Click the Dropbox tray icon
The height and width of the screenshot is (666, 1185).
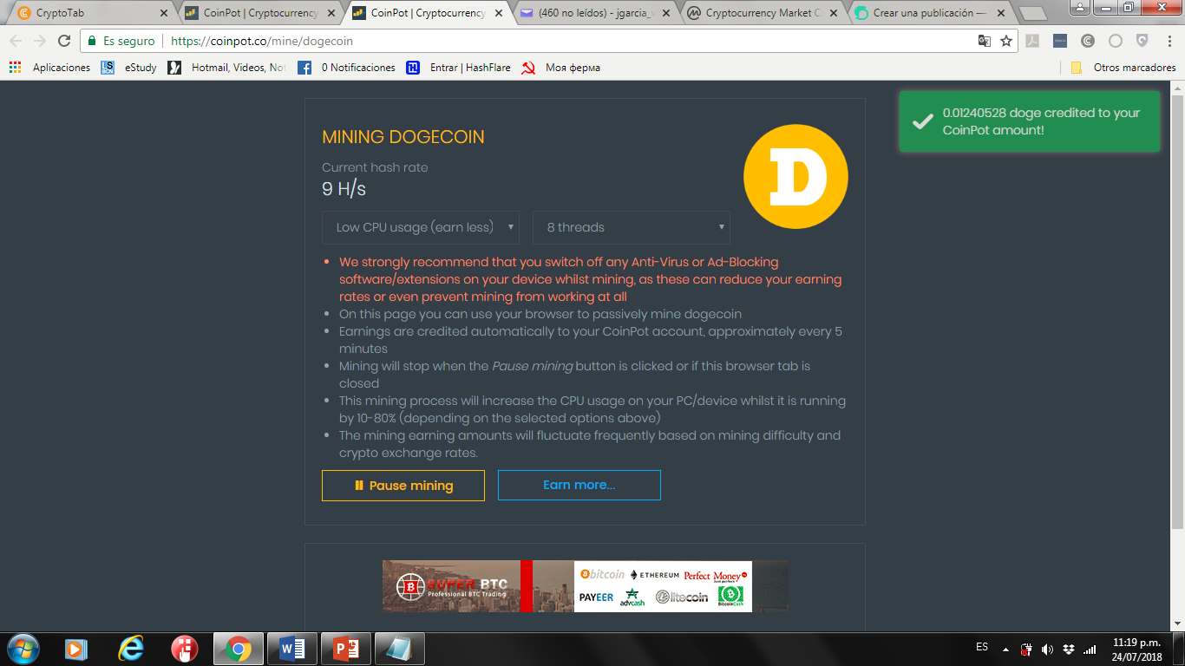click(1068, 649)
